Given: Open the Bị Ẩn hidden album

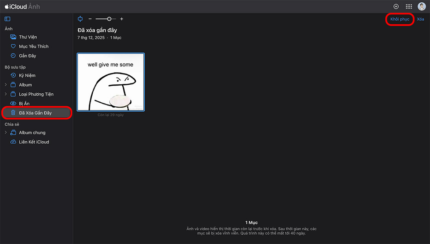Looking at the screenshot, I should (24, 104).
